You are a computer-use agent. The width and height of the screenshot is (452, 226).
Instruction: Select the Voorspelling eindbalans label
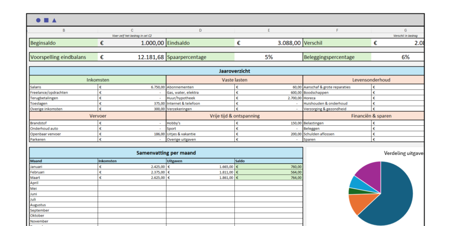64,57
